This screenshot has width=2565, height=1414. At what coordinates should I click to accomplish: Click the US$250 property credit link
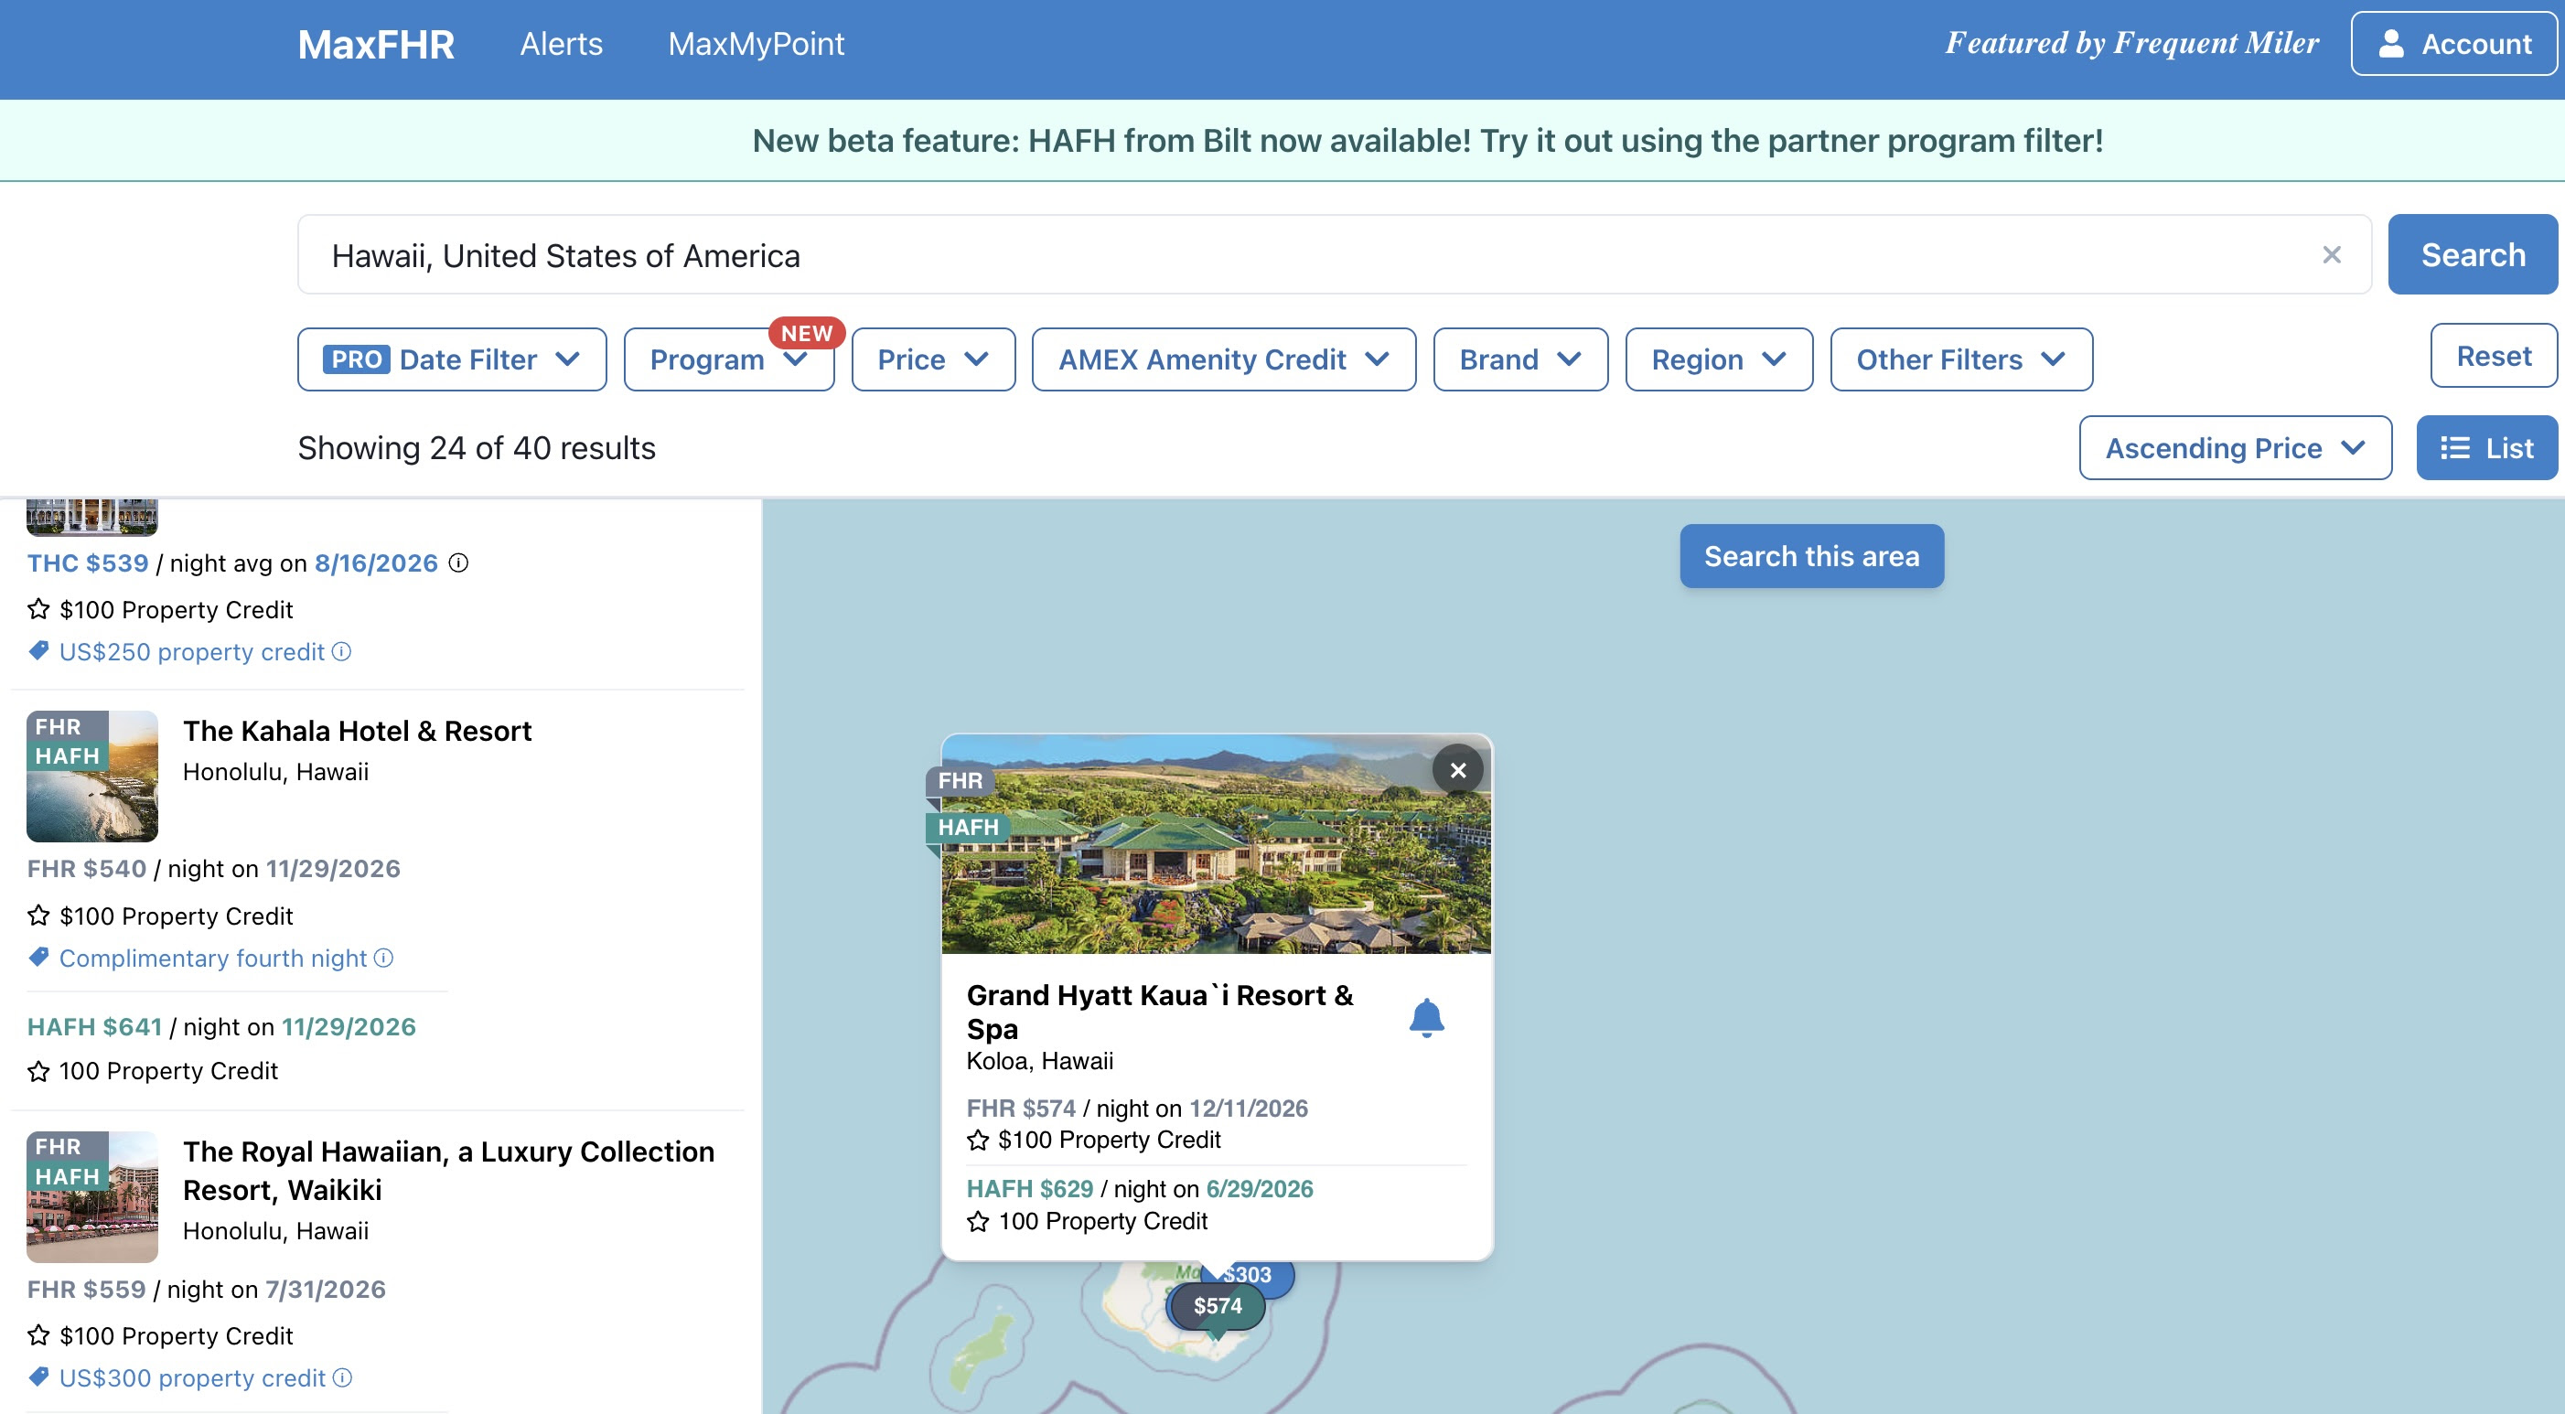[x=192, y=651]
